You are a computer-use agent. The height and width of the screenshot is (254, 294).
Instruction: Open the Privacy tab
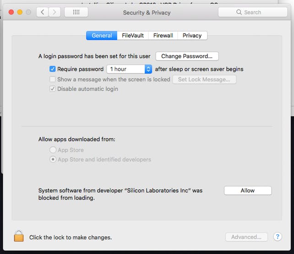[192, 35]
